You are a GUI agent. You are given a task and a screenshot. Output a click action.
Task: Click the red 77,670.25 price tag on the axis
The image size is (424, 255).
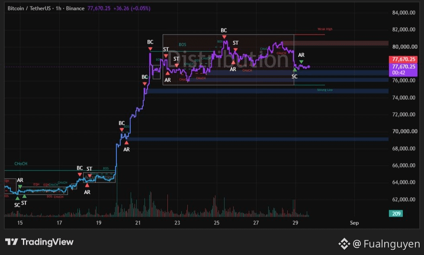(x=403, y=59)
